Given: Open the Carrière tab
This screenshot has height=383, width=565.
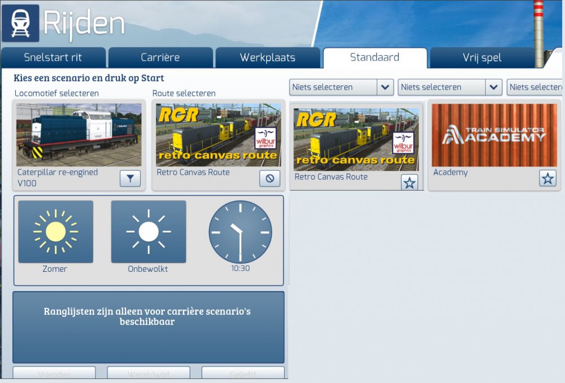Looking at the screenshot, I should click(x=160, y=58).
